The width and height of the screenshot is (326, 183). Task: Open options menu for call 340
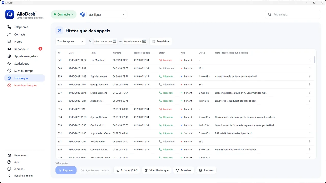pos(310,68)
